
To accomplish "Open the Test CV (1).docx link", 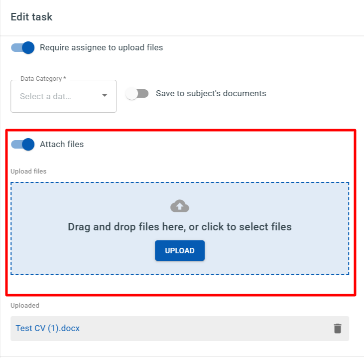I will (x=48, y=328).
